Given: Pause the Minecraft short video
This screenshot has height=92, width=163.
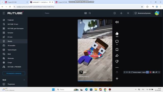Looking at the screenshot, I should point(95,50).
